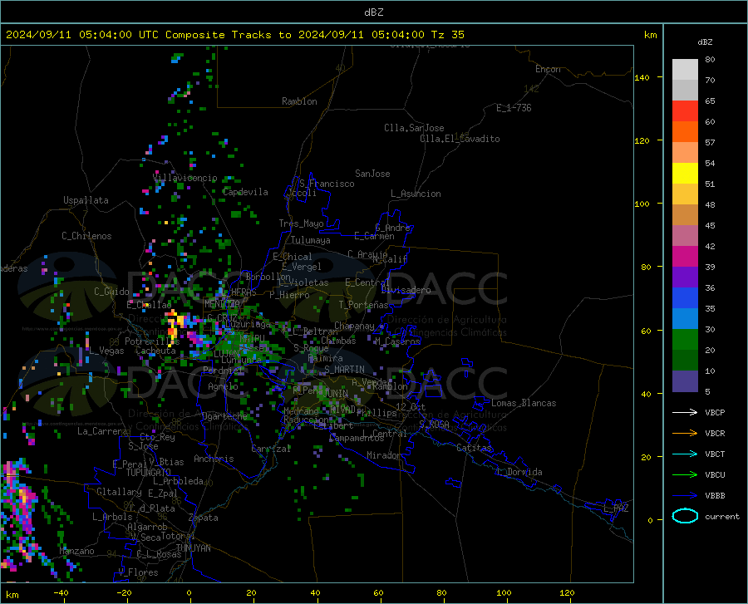Click the green VBCU arrow icon

coord(685,474)
